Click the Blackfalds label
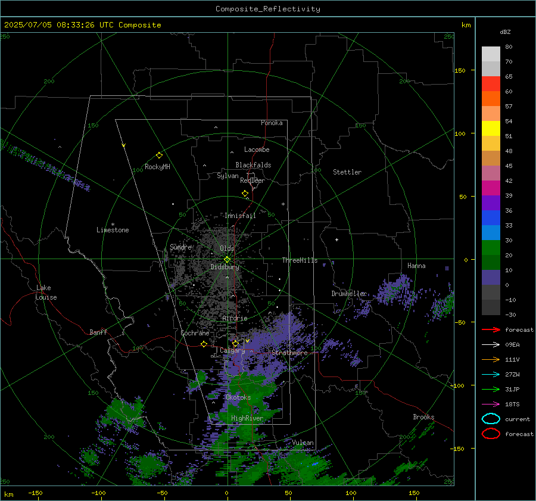 coord(253,165)
